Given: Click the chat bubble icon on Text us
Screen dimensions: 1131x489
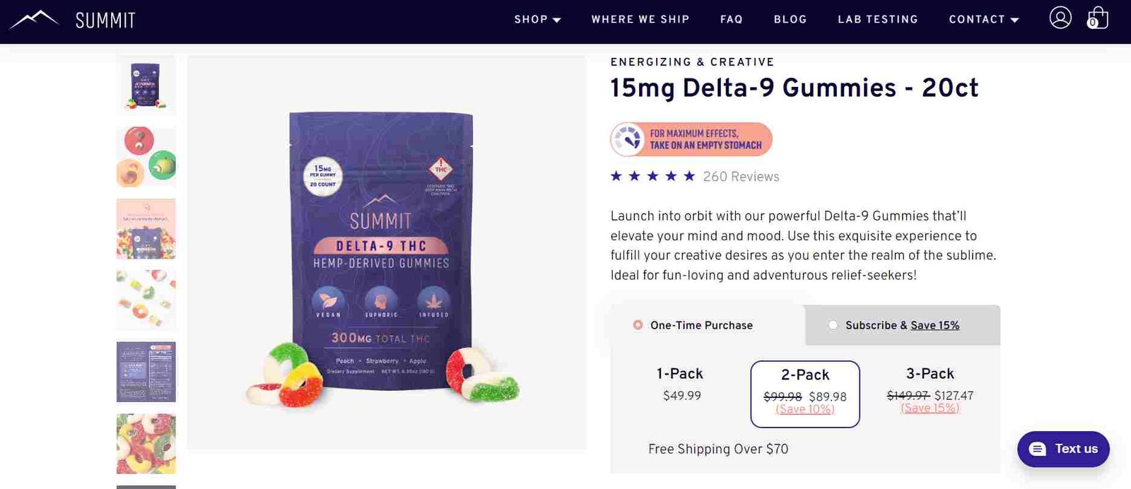Looking at the screenshot, I should pos(1036,449).
